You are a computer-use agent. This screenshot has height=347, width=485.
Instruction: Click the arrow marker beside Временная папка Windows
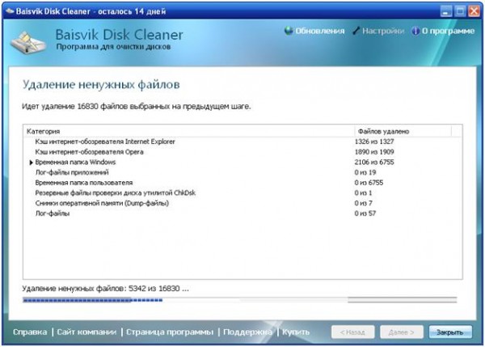pos(31,163)
